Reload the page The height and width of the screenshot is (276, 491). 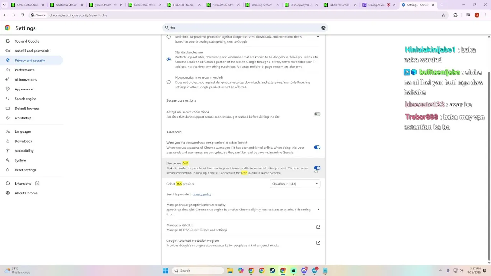point(22,15)
